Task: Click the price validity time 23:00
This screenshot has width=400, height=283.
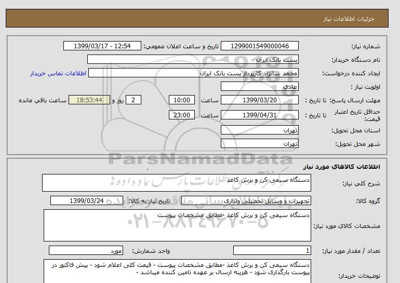Action: pos(182,115)
